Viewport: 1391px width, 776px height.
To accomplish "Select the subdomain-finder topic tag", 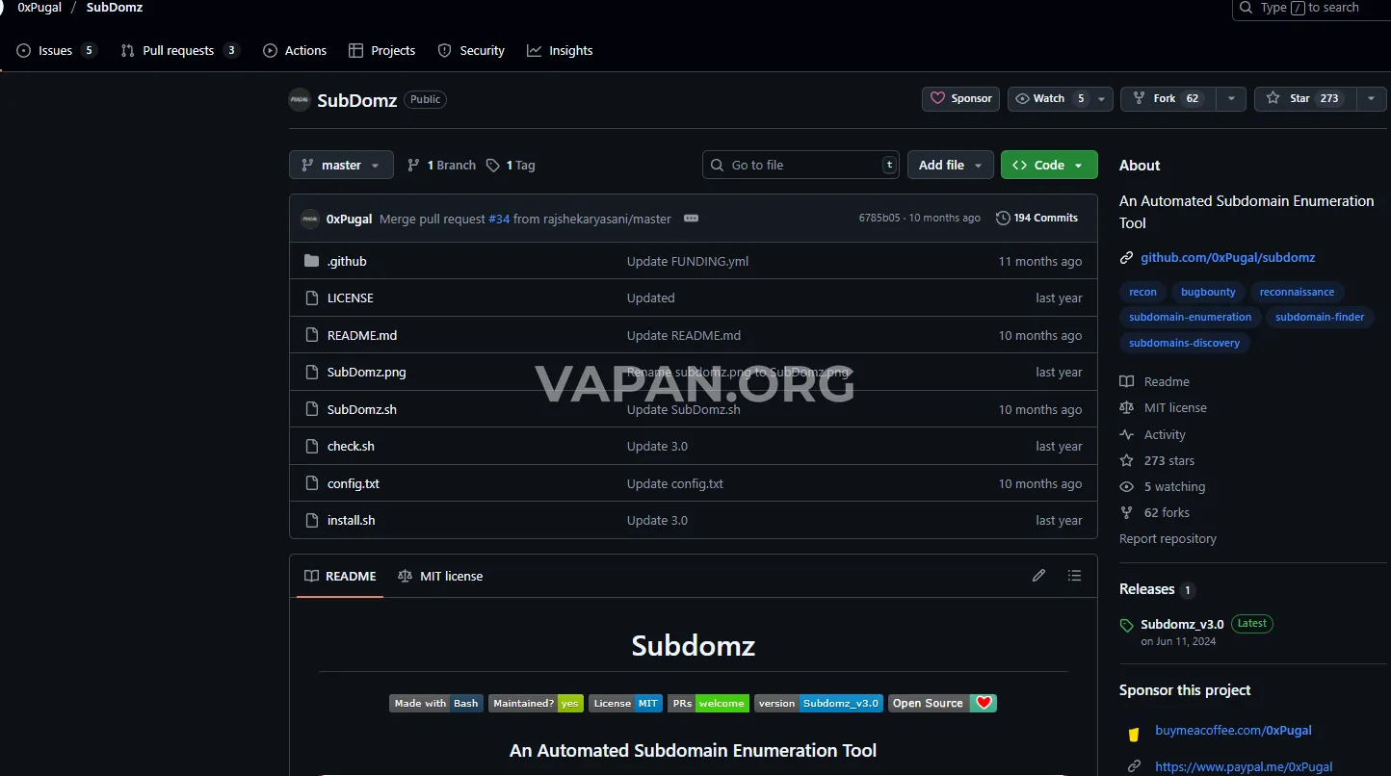I will pyautogui.click(x=1320, y=317).
